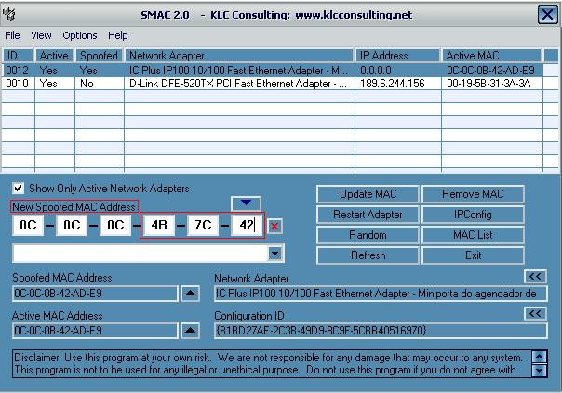
Task: Click the ID 0012 cell
Action: tap(18, 71)
